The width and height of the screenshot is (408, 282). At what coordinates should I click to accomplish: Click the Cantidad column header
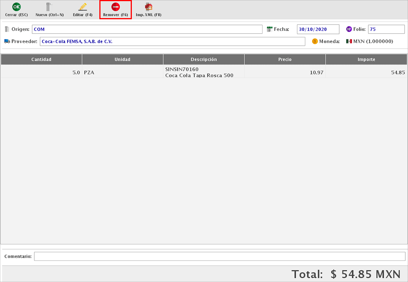click(41, 60)
